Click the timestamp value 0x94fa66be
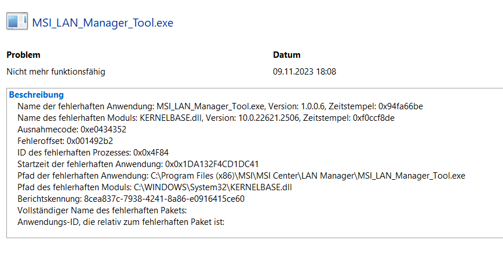 point(401,106)
